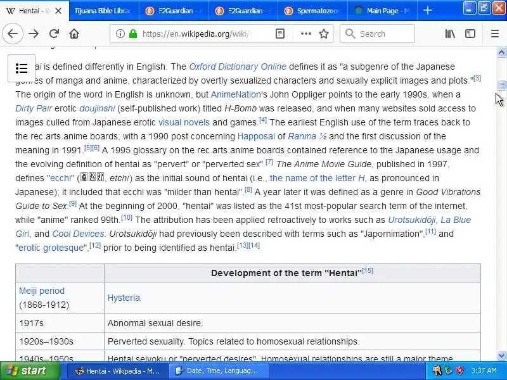Click the scrollbar up arrow
507x380 pixels.
coord(501,52)
